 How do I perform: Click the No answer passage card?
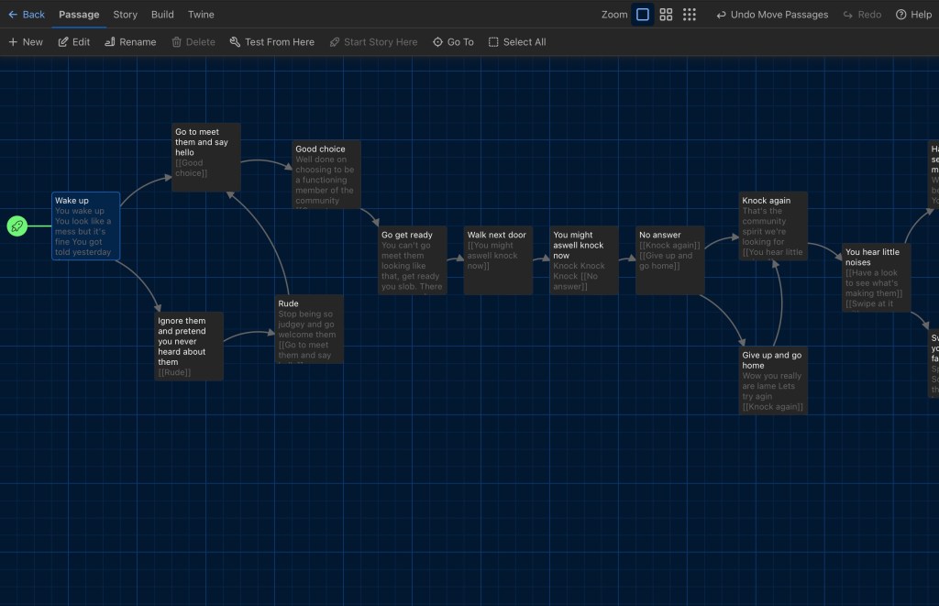[x=670, y=260]
